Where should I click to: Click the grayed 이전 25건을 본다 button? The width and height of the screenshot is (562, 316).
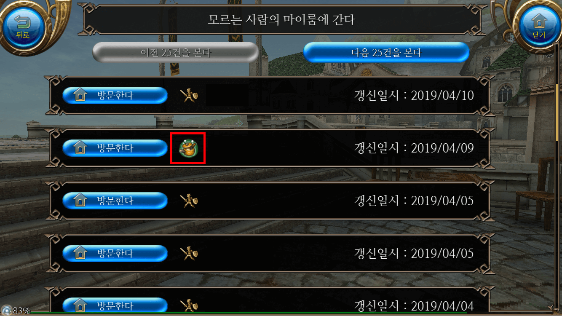[175, 53]
